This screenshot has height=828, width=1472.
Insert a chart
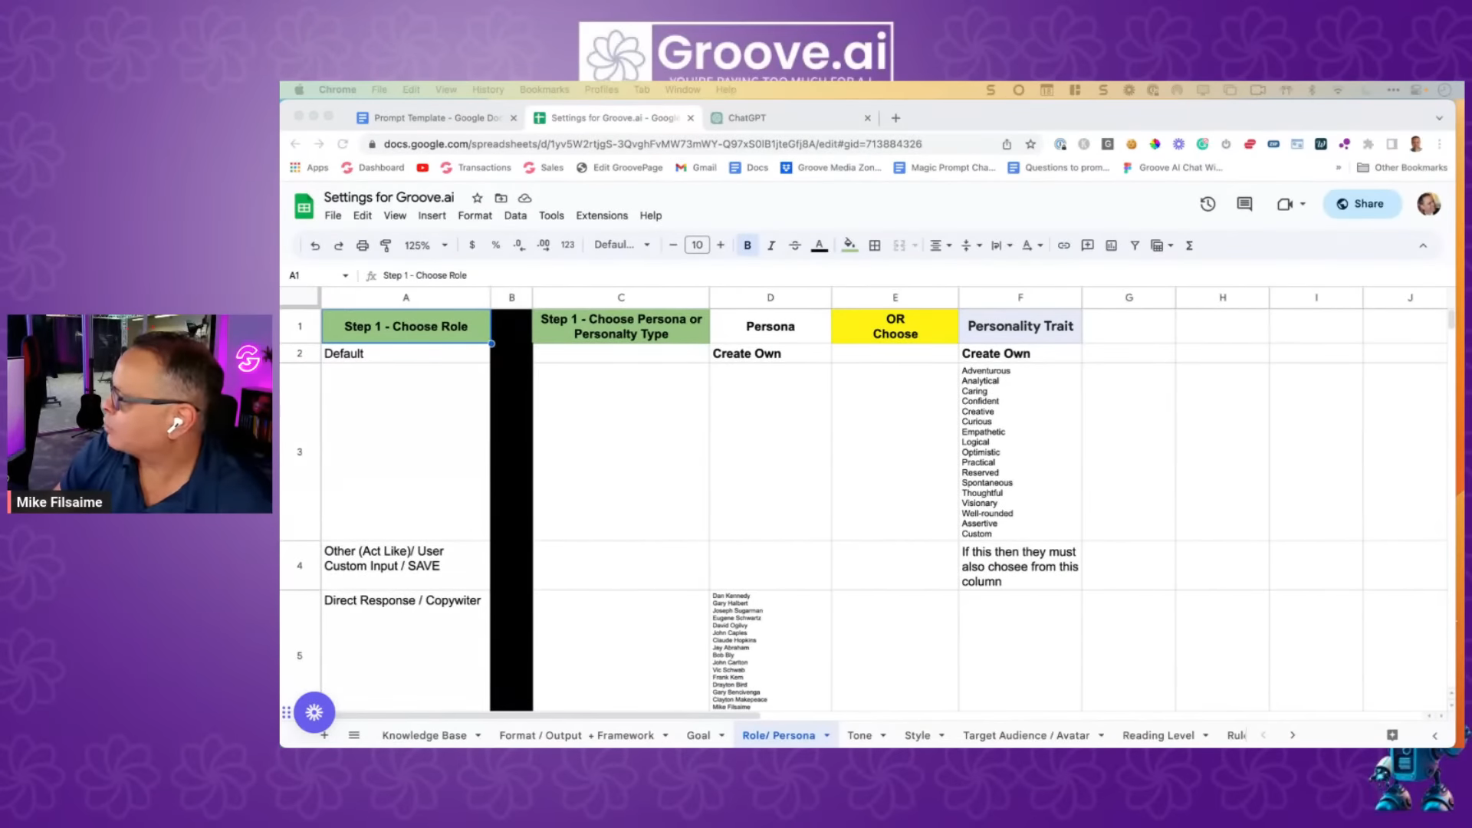coord(1111,245)
